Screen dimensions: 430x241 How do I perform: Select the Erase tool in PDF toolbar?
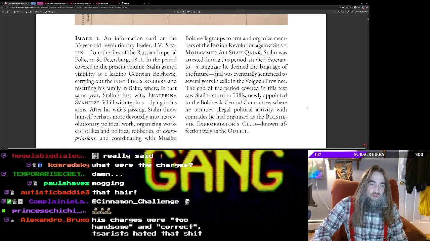coord(26,12)
